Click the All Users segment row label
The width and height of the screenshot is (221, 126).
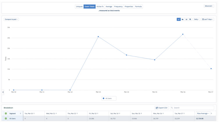[x=13, y=118]
